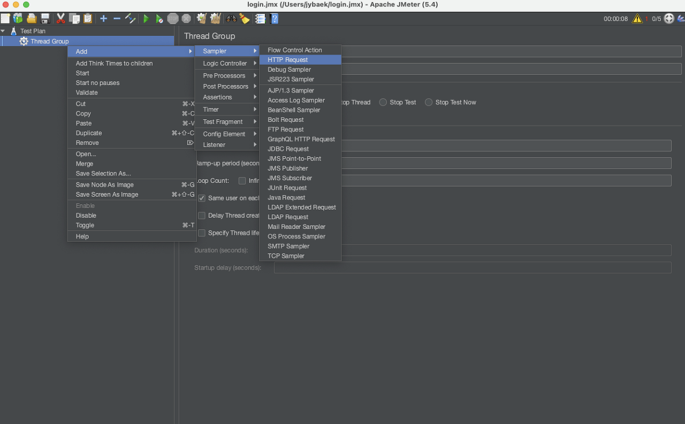
Task: Open the Function Helper list icon
Action: [261, 19]
